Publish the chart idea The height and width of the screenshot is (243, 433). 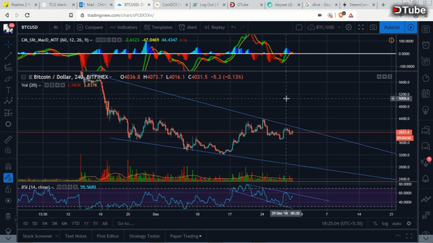click(392, 27)
